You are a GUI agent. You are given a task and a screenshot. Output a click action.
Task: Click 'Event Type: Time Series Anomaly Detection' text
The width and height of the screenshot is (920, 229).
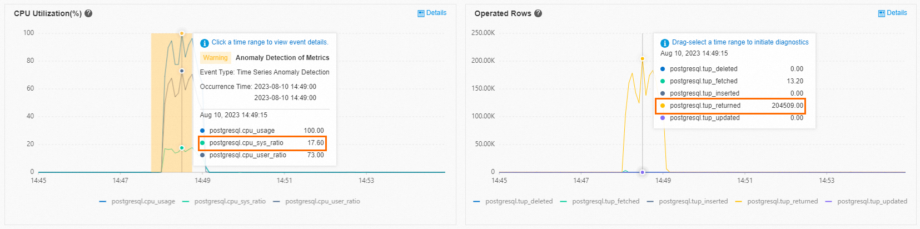265,72
